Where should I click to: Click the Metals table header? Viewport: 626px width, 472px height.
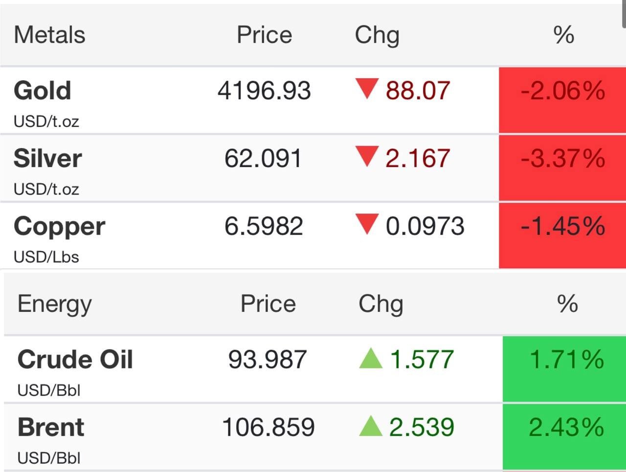[49, 35]
